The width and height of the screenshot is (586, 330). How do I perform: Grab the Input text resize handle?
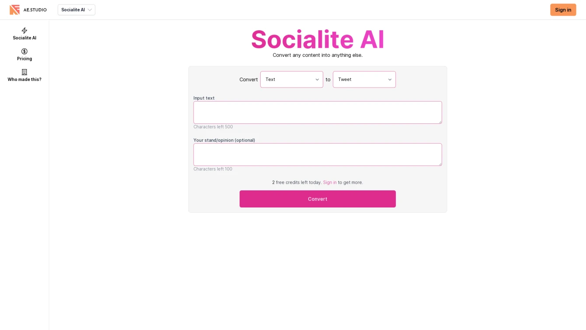[440, 122]
